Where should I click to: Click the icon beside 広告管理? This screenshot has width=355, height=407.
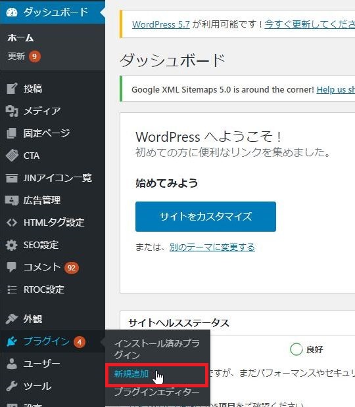(12, 200)
